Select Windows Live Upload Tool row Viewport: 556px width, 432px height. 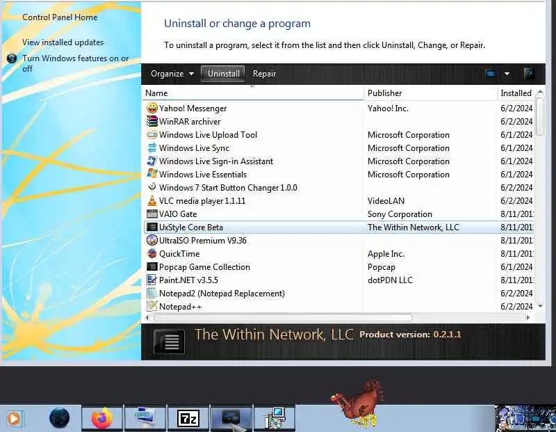pos(339,134)
